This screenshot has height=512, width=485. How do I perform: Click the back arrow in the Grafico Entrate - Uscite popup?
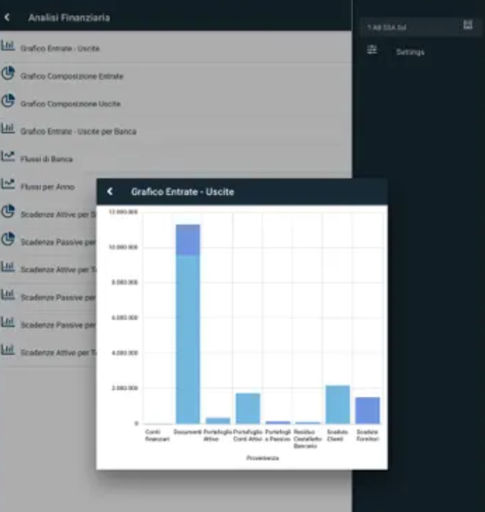(110, 191)
